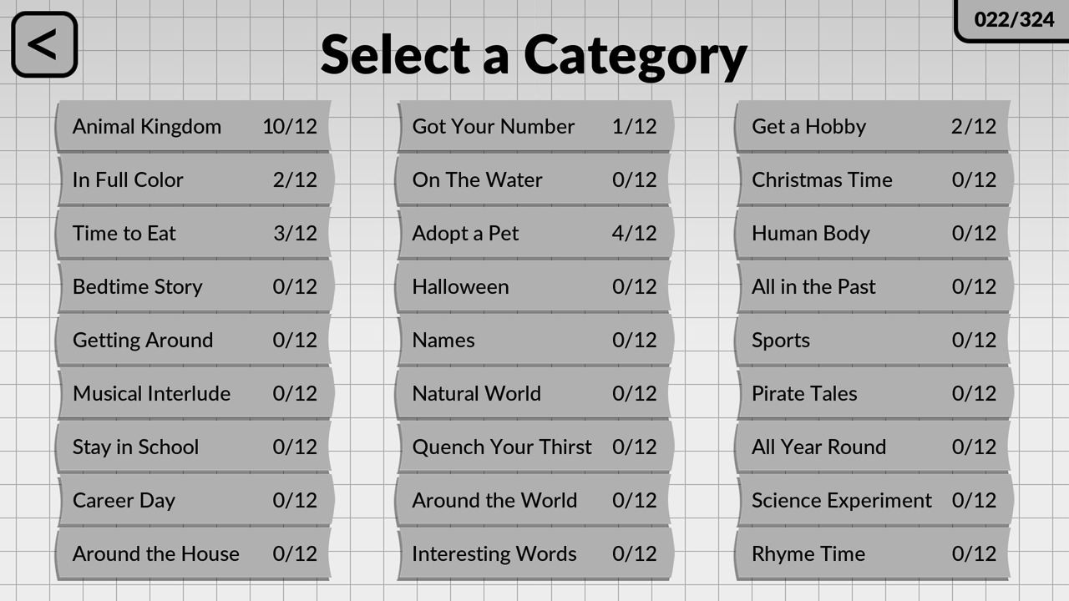
Task: Click the back arrow icon
Action: pos(44,44)
